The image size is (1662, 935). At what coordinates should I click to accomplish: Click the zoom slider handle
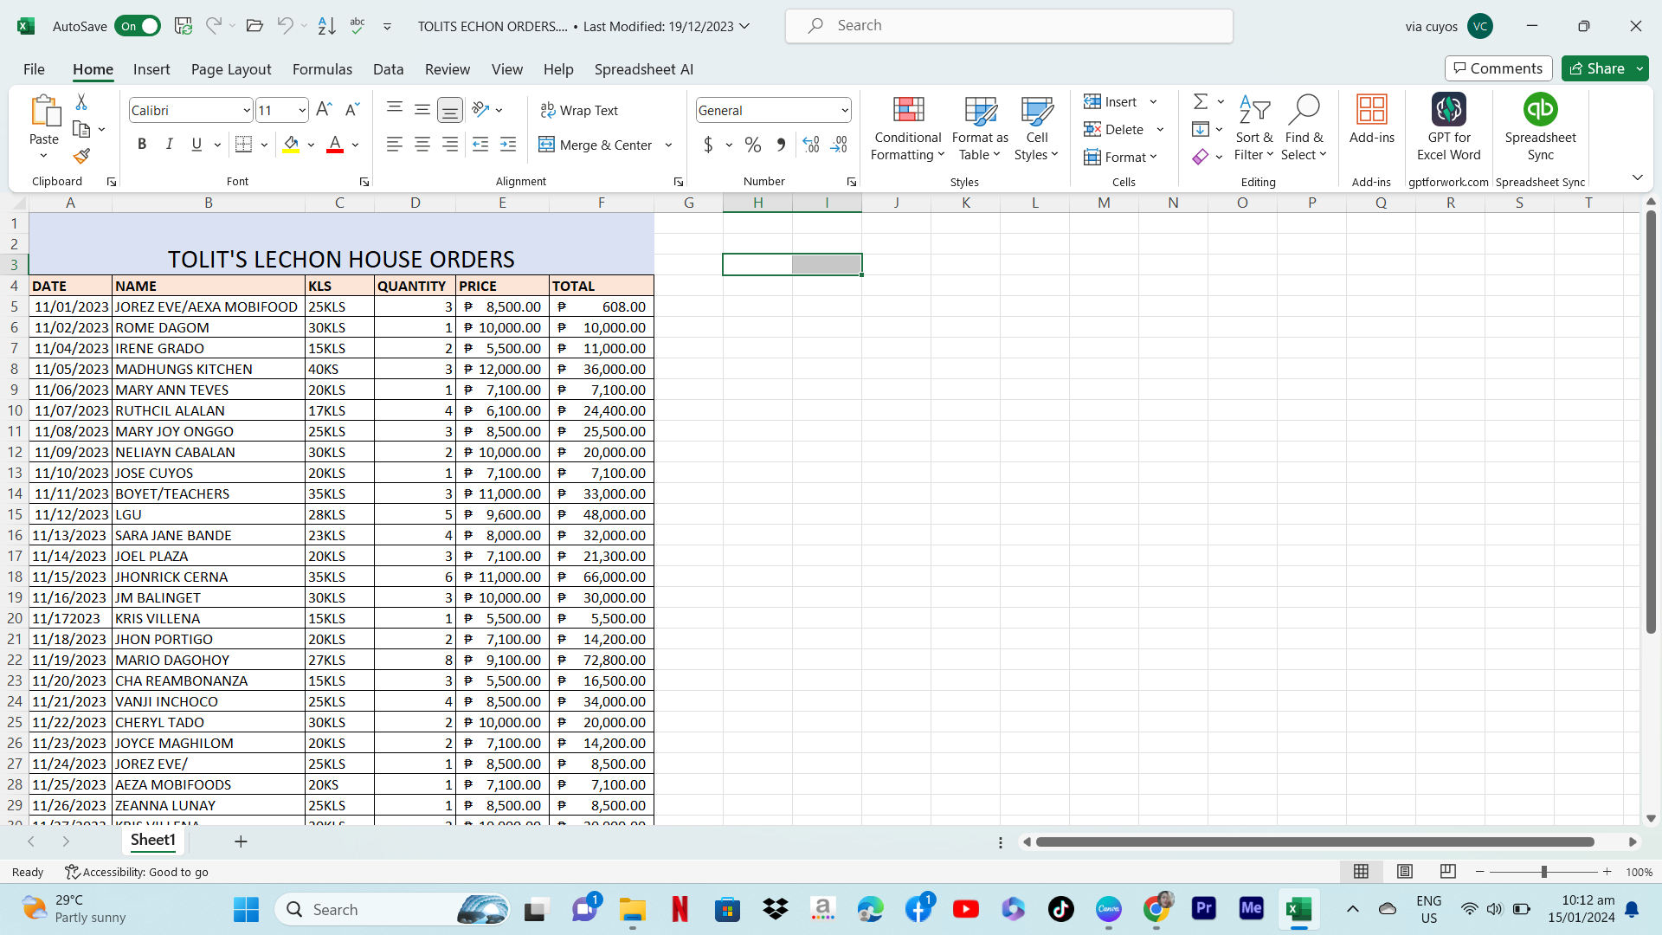coord(1543,872)
